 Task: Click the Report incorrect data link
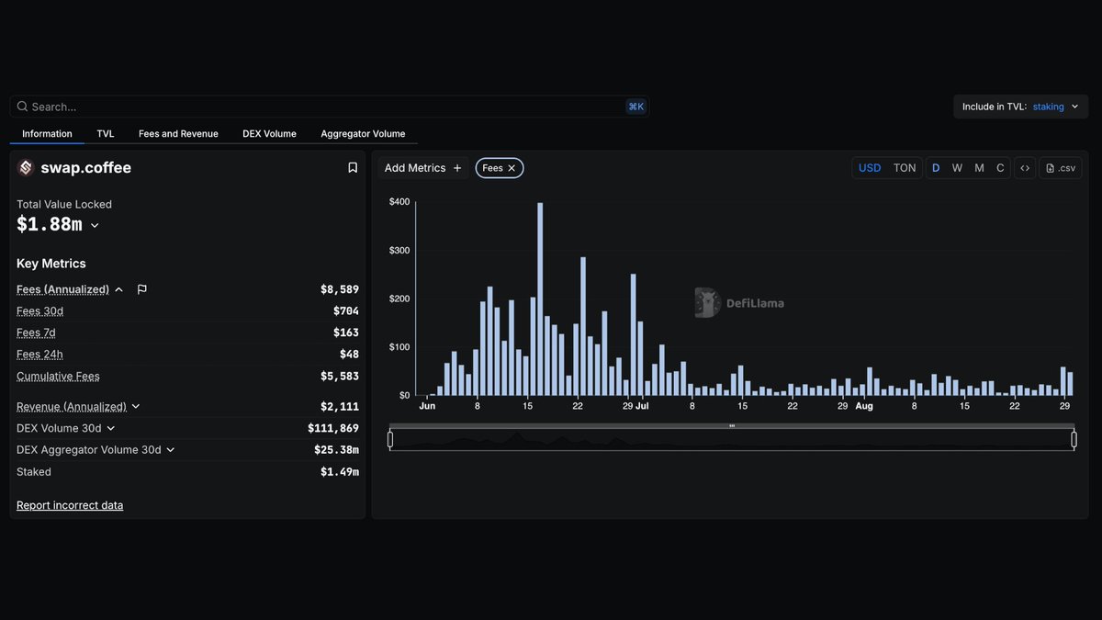click(x=70, y=505)
